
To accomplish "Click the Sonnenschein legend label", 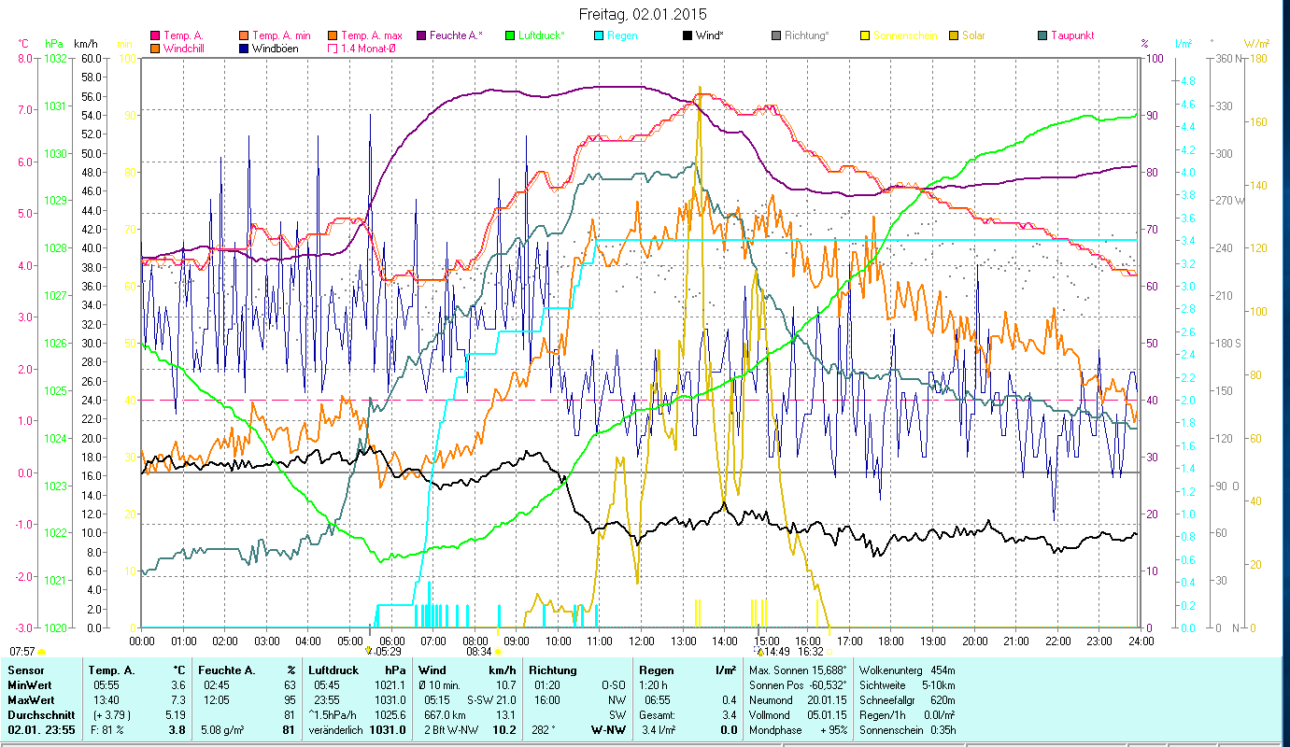I will coord(905,35).
